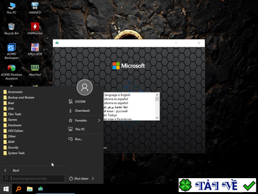Launch AOMEI Backupper from desktop
The width and height of the screenshot is (258, 194).
coord(12,48)
